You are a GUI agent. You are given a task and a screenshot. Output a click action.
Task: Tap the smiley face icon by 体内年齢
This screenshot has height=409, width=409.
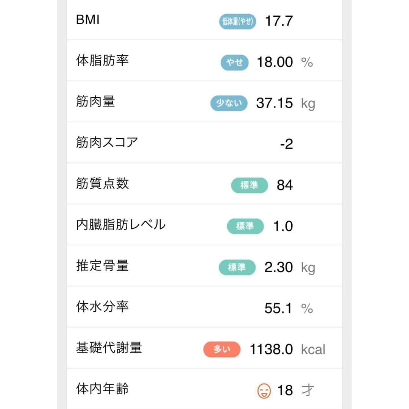pos(264,390)
